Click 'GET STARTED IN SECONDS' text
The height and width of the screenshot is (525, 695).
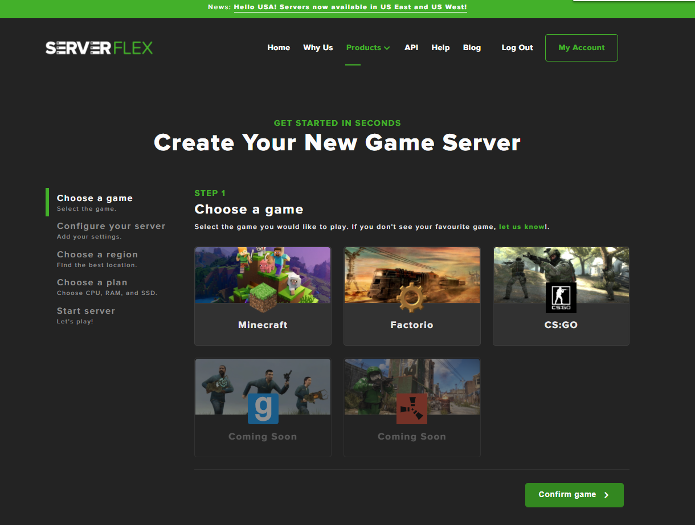point(337,123)
